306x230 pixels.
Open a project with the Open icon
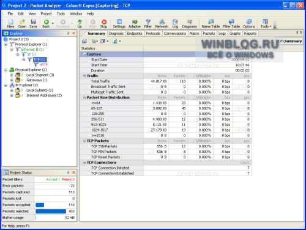click(x=22, y=24)
